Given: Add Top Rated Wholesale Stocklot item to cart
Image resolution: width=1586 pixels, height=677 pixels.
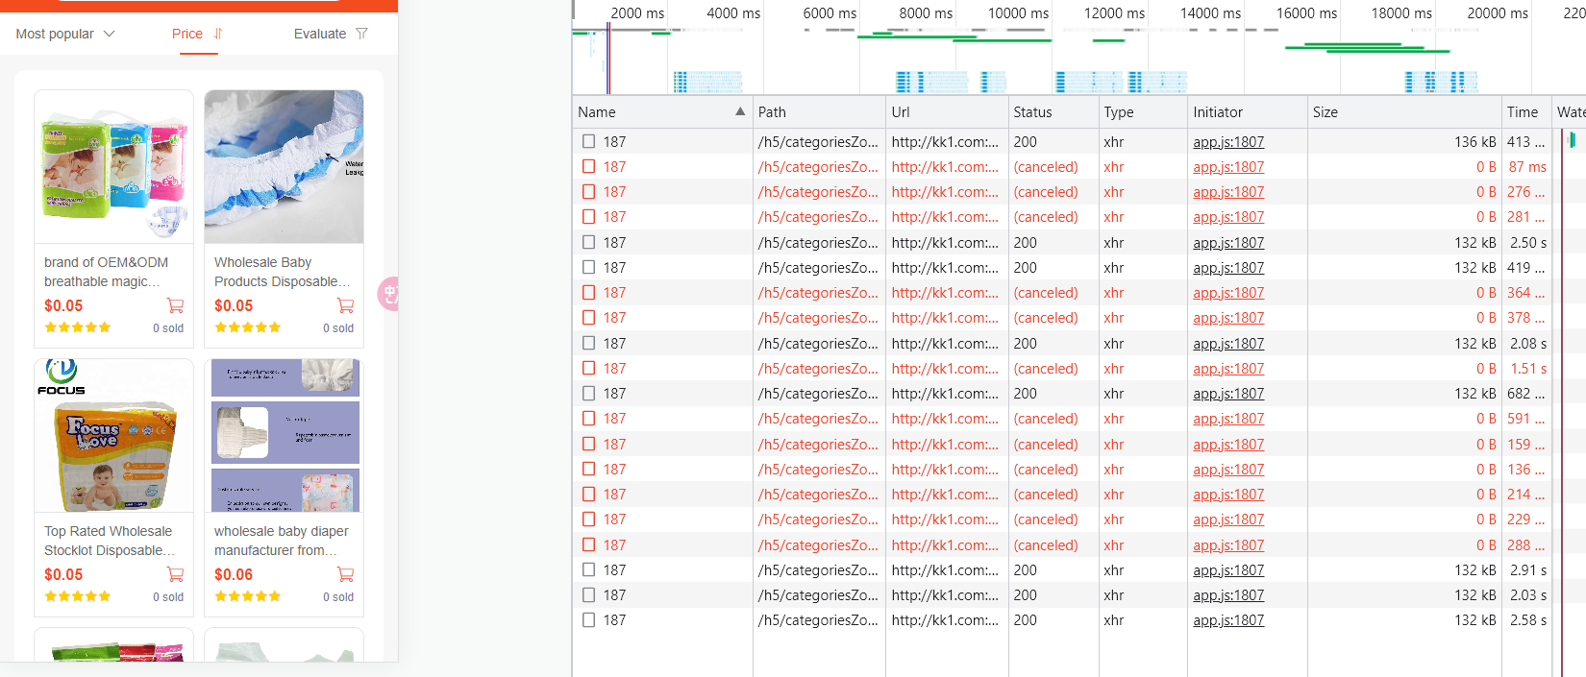Looking at the screenshot, I should [175, 574].
